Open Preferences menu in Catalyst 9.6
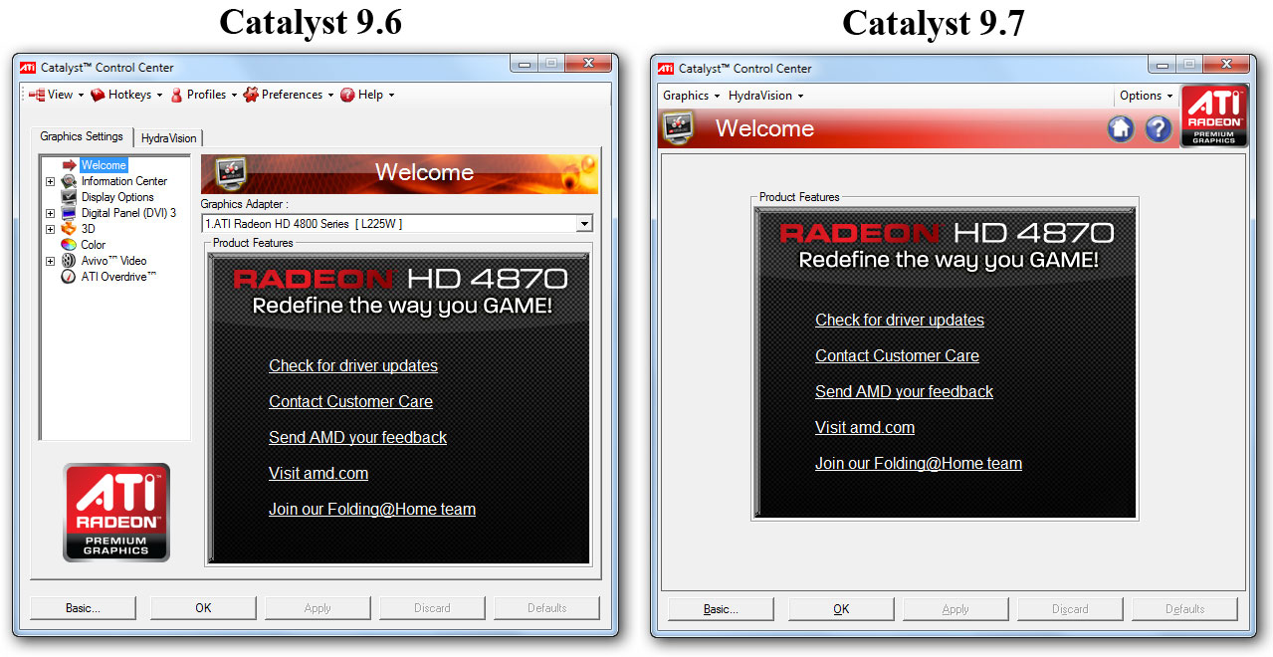Image resolution: width=1273 pixels, height=657 pixels. click(x=289, y=95)
